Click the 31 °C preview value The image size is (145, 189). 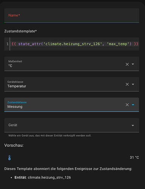click(x=134, y=158)
